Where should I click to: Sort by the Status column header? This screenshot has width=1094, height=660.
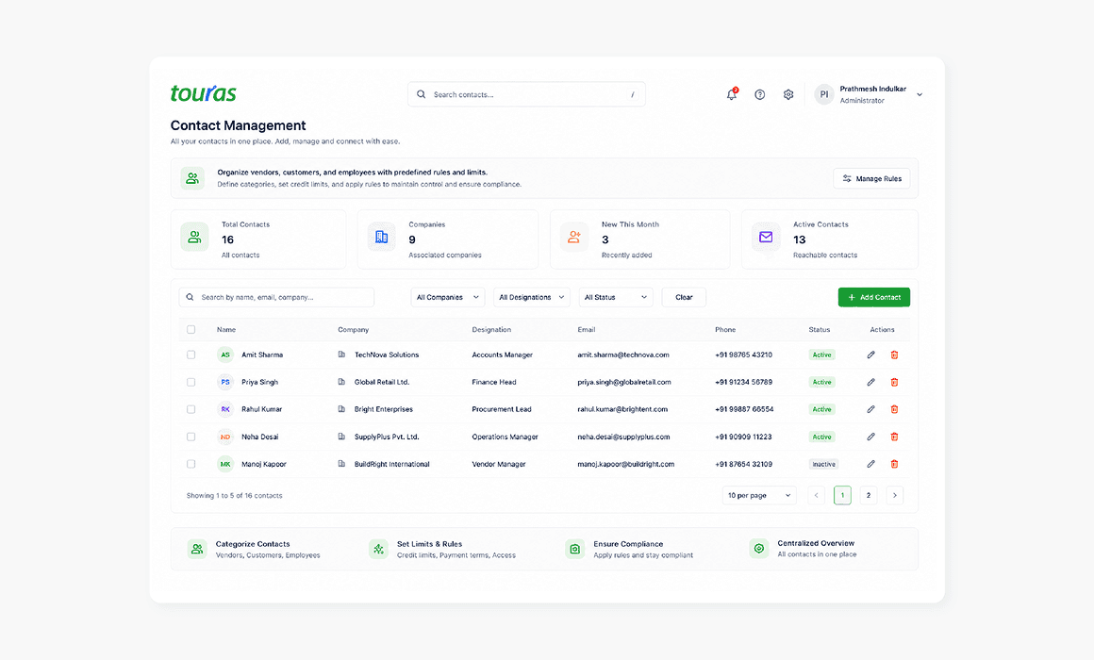tap(820, 329)
